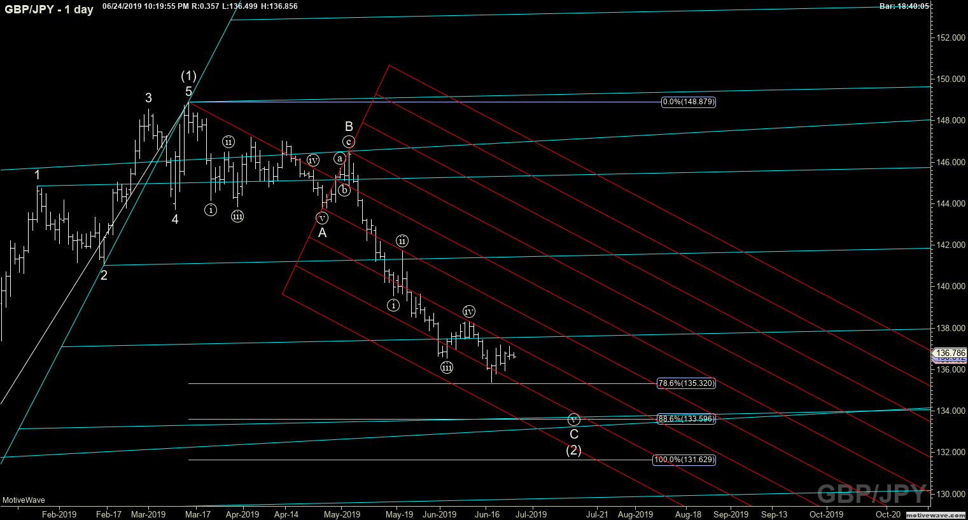Click the Jul-21 date axis label
968x520 pixels.
[597, 514]
